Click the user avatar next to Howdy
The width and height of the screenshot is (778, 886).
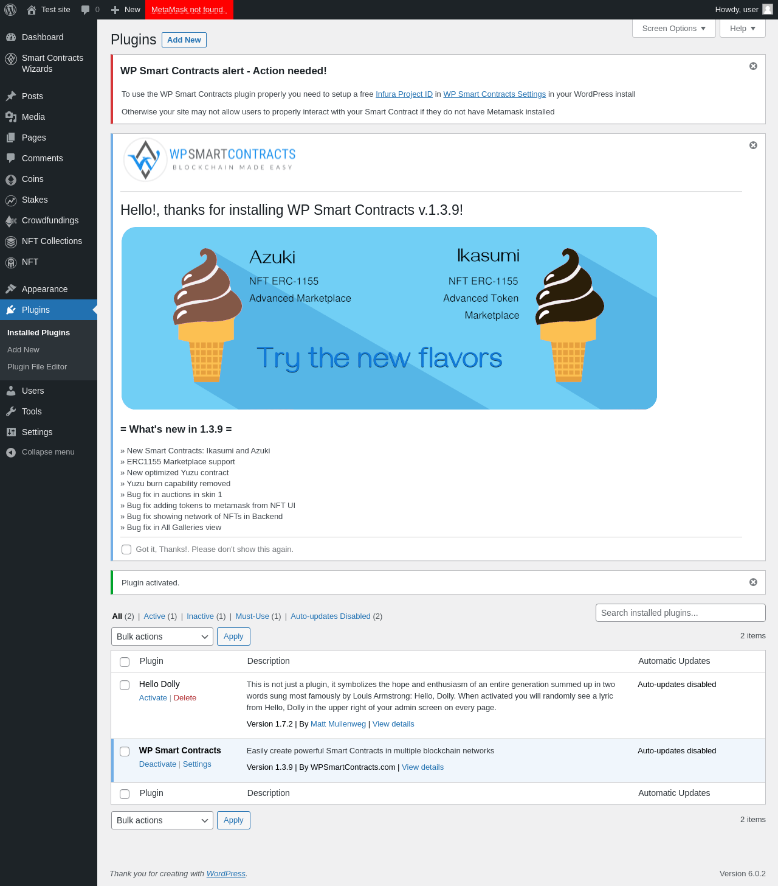tap(768, 9)
